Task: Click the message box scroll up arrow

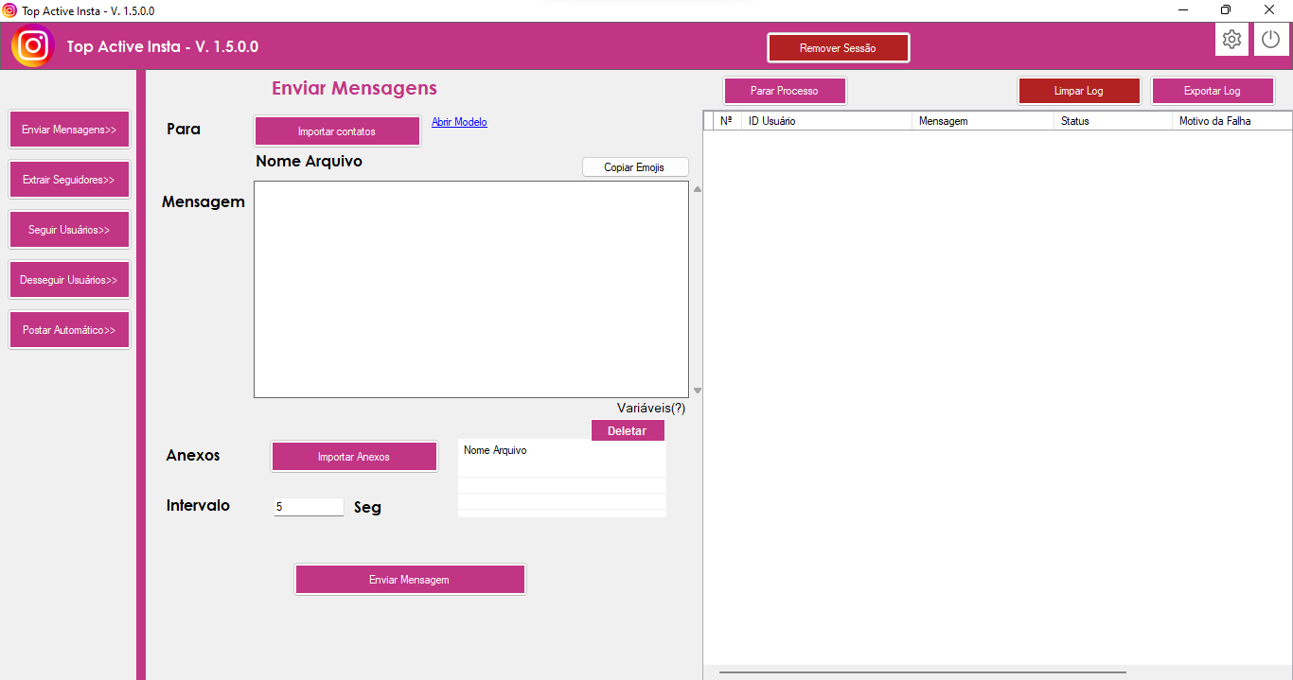Action: pos(698,189)
